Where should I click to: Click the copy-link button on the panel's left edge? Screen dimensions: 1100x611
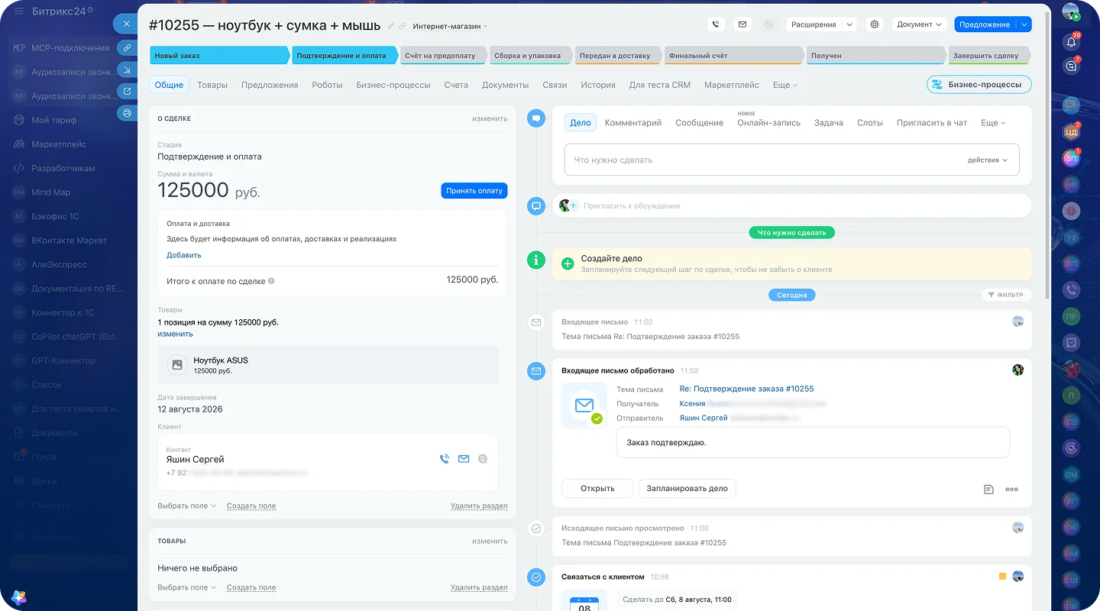coord(127,47)
